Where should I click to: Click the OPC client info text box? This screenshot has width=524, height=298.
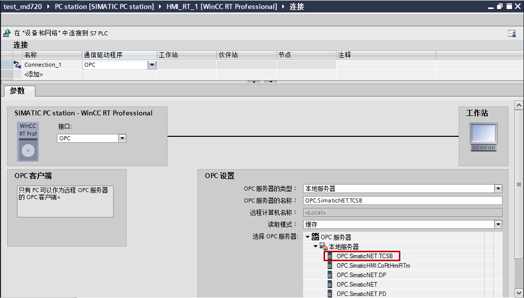[65, 201]
